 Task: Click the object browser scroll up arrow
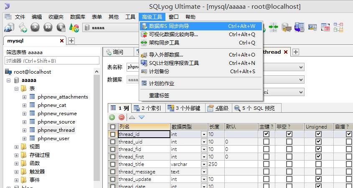[97, 72]
